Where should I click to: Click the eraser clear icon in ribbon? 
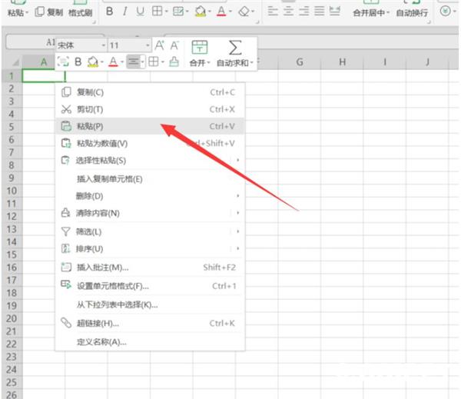point(244,12)
